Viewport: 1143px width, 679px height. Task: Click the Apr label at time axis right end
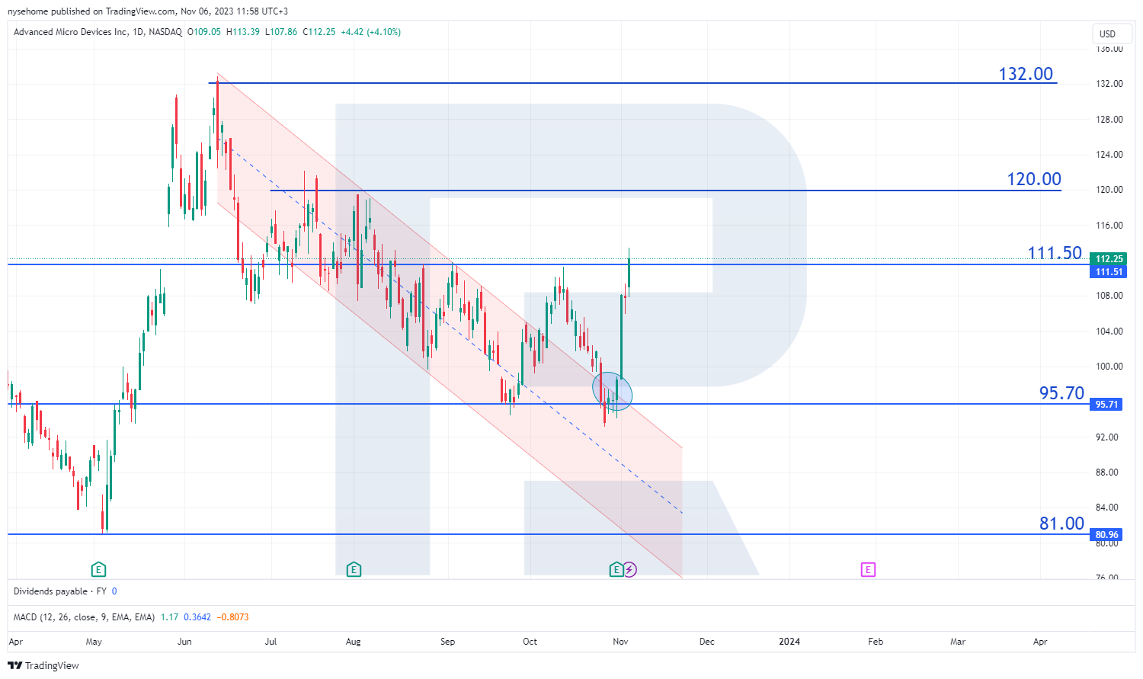point(1040,642)
